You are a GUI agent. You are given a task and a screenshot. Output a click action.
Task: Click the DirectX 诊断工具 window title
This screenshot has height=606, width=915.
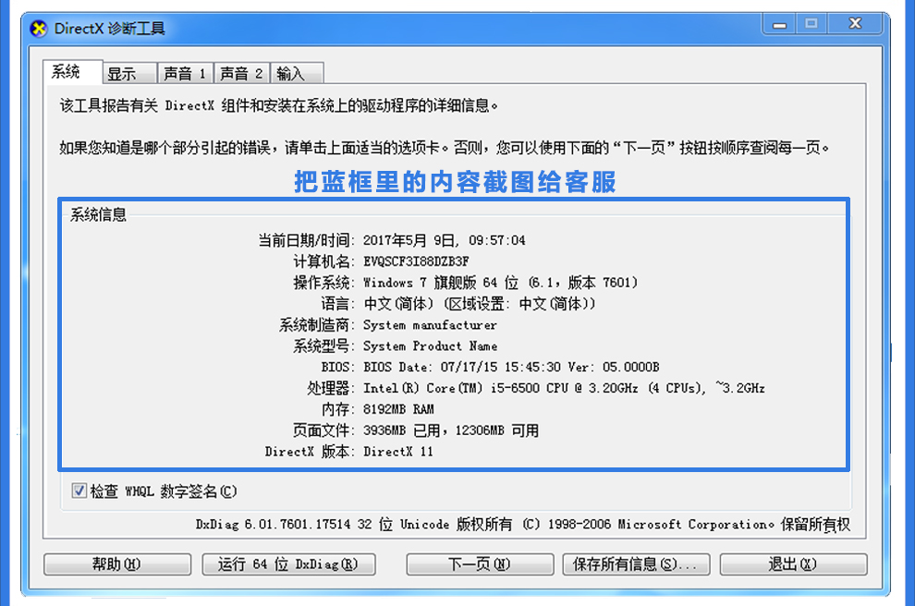tap(110, 28)
